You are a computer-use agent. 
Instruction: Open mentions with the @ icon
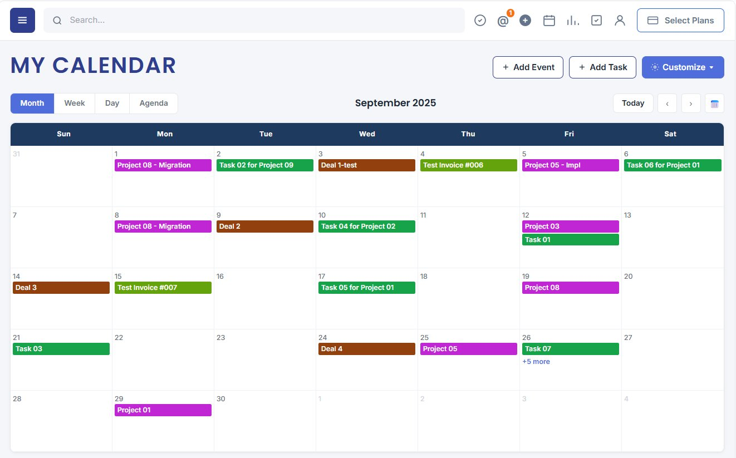pyautogui.click(x=503, y=21)
